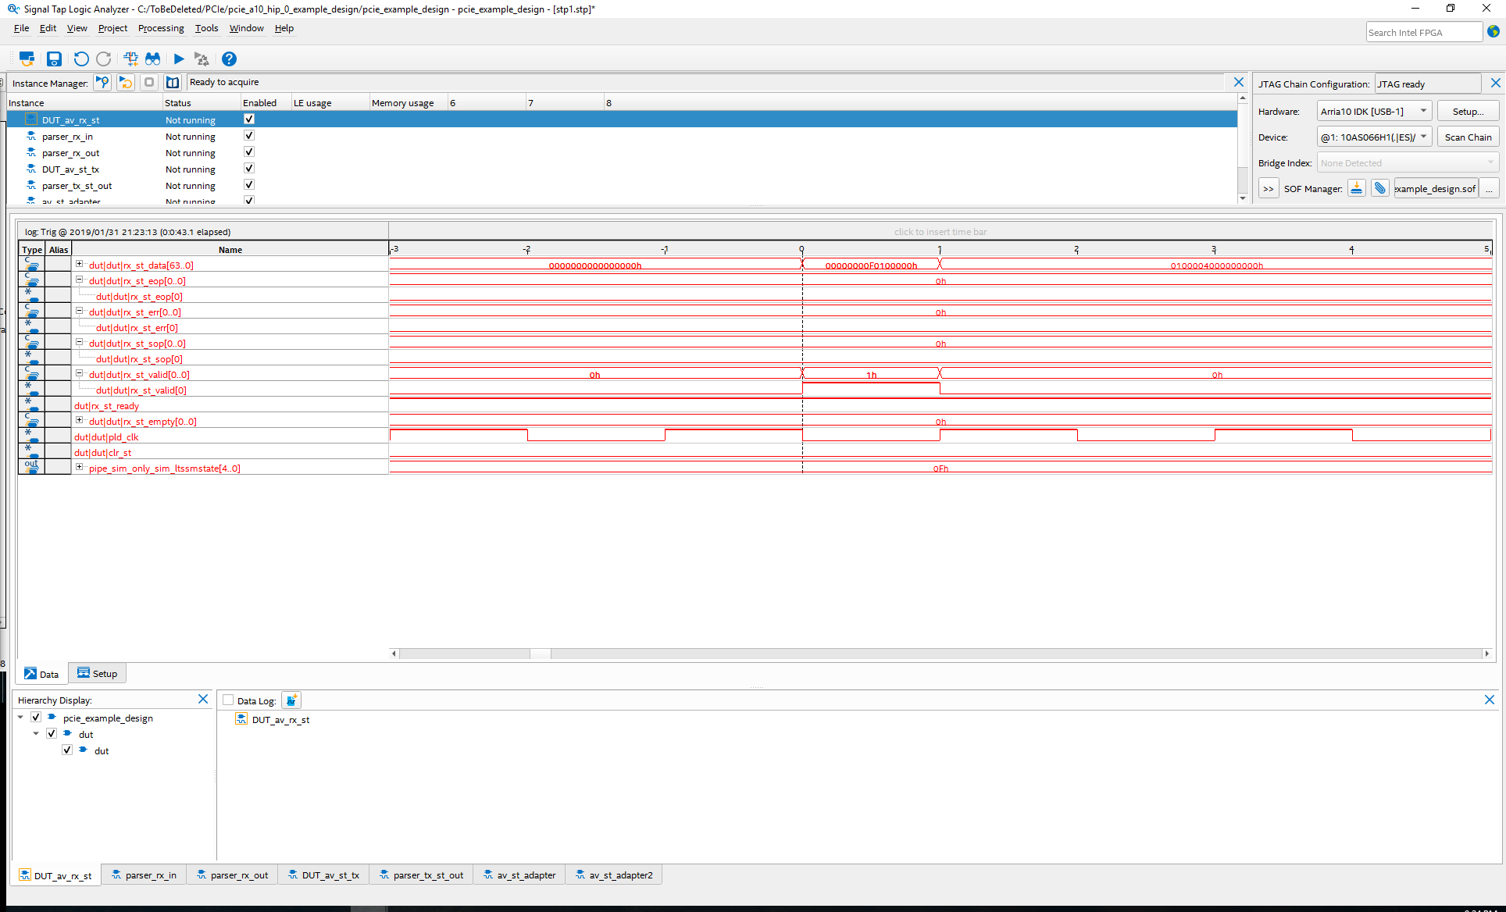Click the globe icon next to search

pos(1494,31)
